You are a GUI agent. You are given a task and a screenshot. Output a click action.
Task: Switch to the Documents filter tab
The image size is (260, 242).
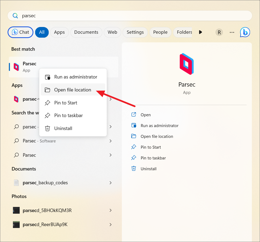(x=86, y=32)
